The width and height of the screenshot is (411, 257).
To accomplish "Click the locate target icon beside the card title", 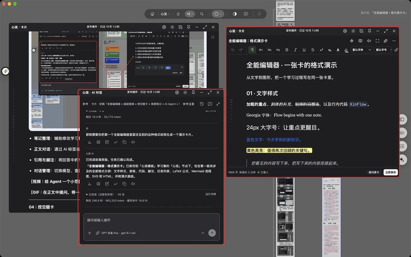I will (352, 41).
